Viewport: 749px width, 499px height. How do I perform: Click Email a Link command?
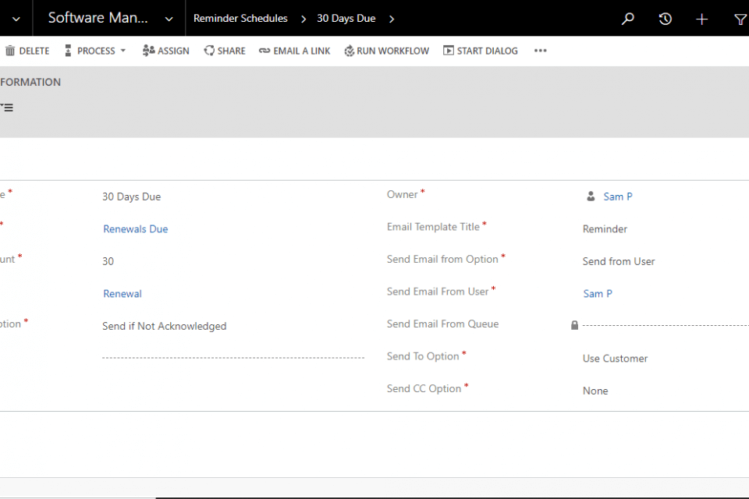point(294,51)
